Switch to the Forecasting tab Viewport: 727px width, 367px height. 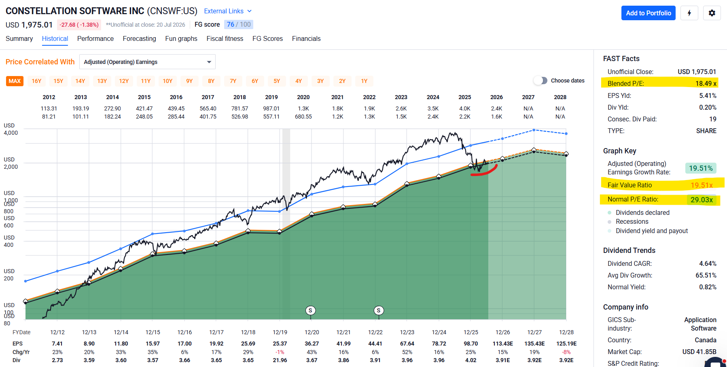click(139, 38)
